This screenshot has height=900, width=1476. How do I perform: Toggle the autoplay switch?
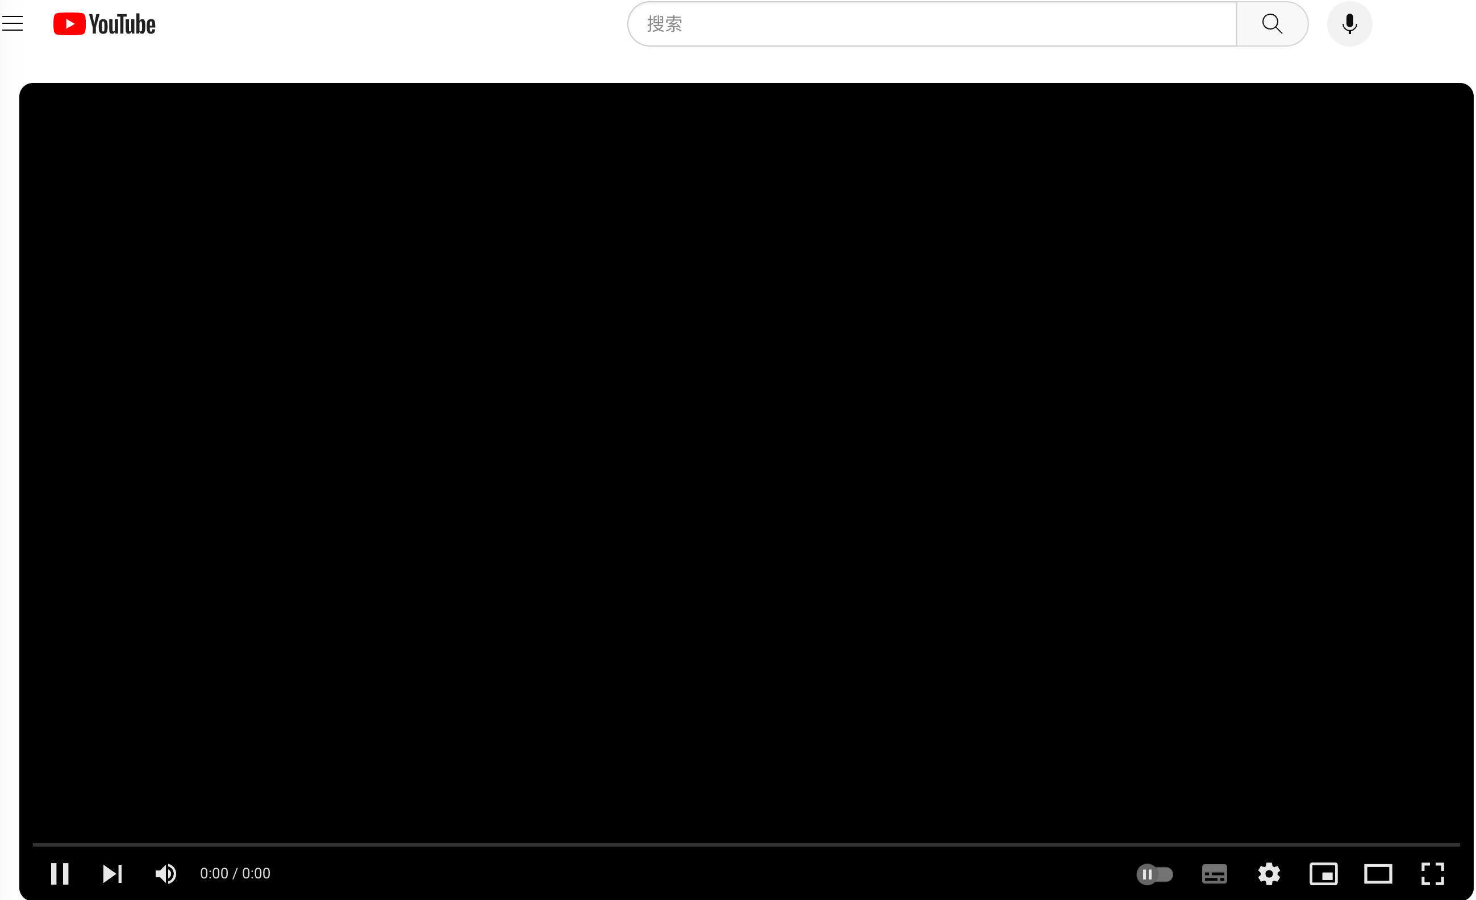point(1154,874)
